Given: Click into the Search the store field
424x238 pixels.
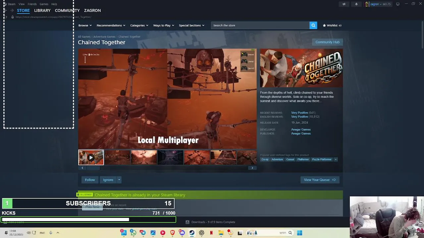Looking at the screenshot, I should (260, 25).
